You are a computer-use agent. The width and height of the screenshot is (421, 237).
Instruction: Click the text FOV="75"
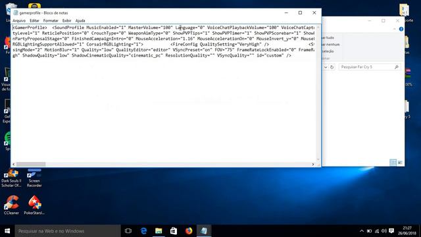pyautogui.click(x=224, y=50)
